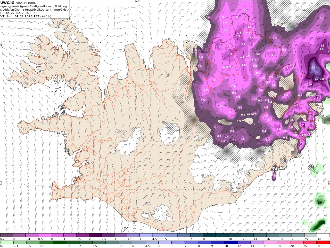330x248 pixels.
Task: Click the '20W' longitude label
Action: coord(137,1)
